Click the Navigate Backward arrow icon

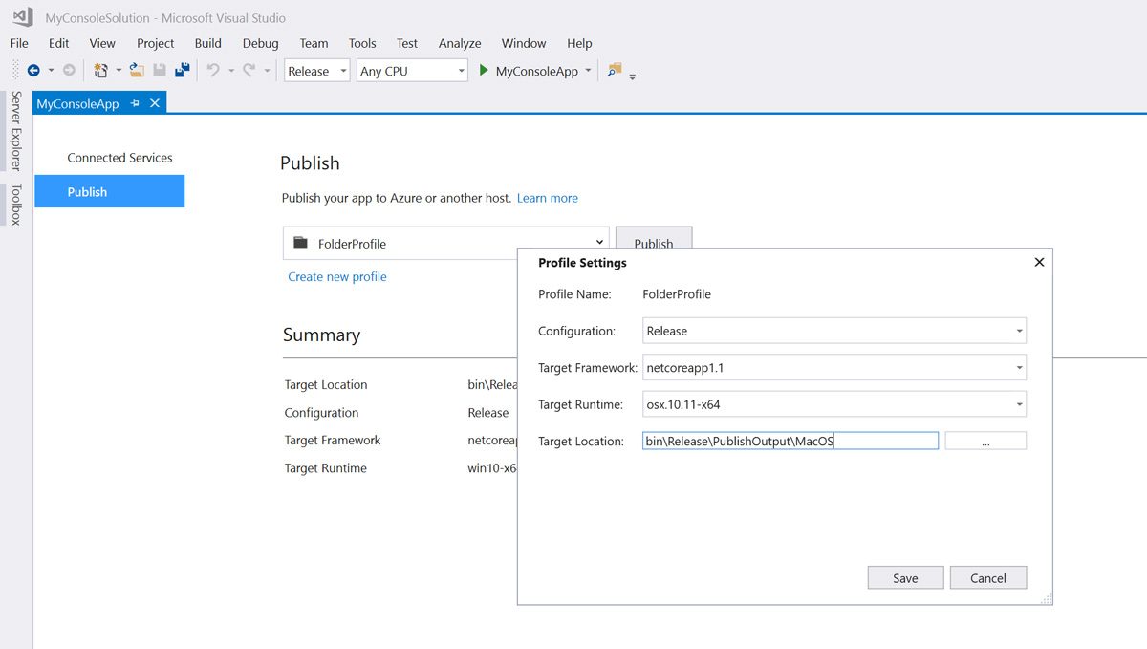(x=33, y=71)
